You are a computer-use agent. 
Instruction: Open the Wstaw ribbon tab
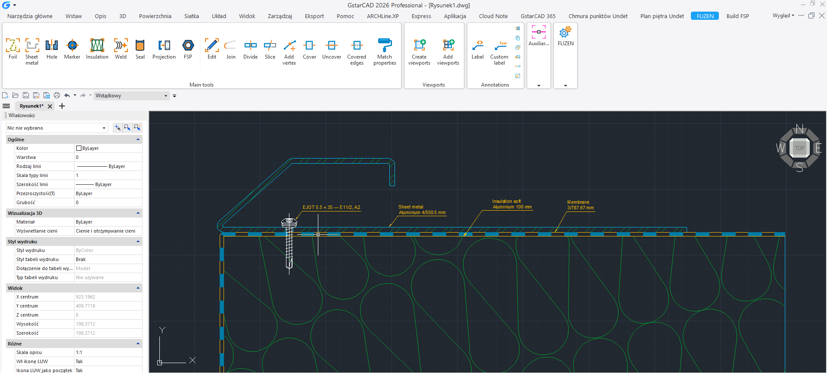(x=74, y=16)
